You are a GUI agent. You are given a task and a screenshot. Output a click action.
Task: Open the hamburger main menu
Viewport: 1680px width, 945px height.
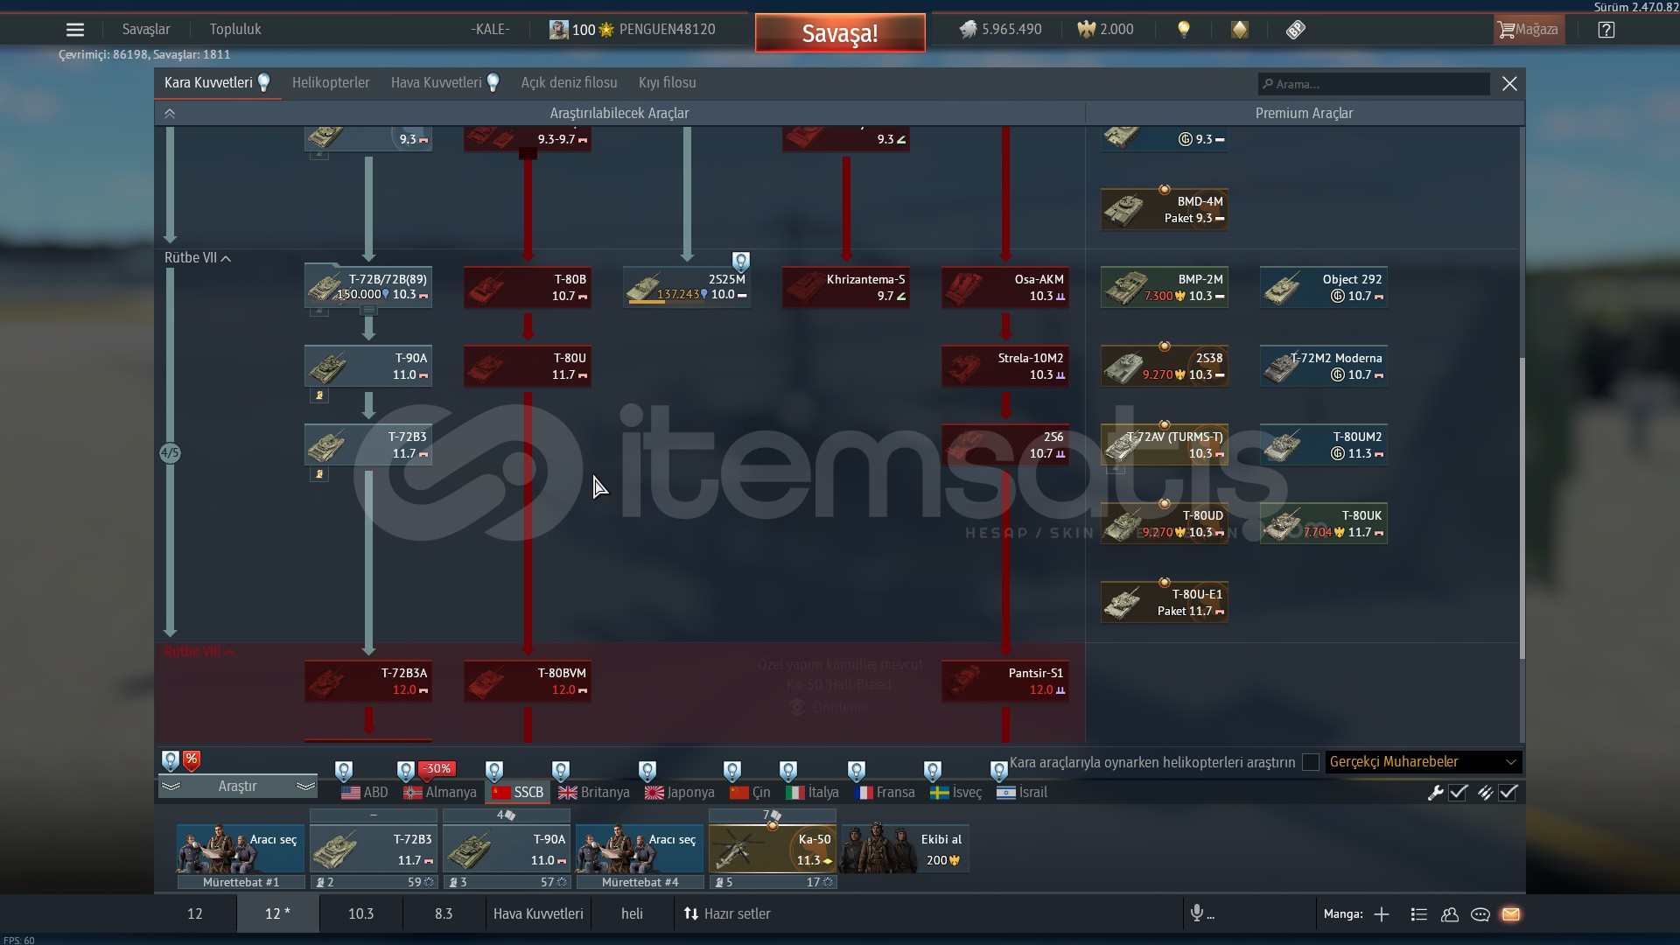75,30
